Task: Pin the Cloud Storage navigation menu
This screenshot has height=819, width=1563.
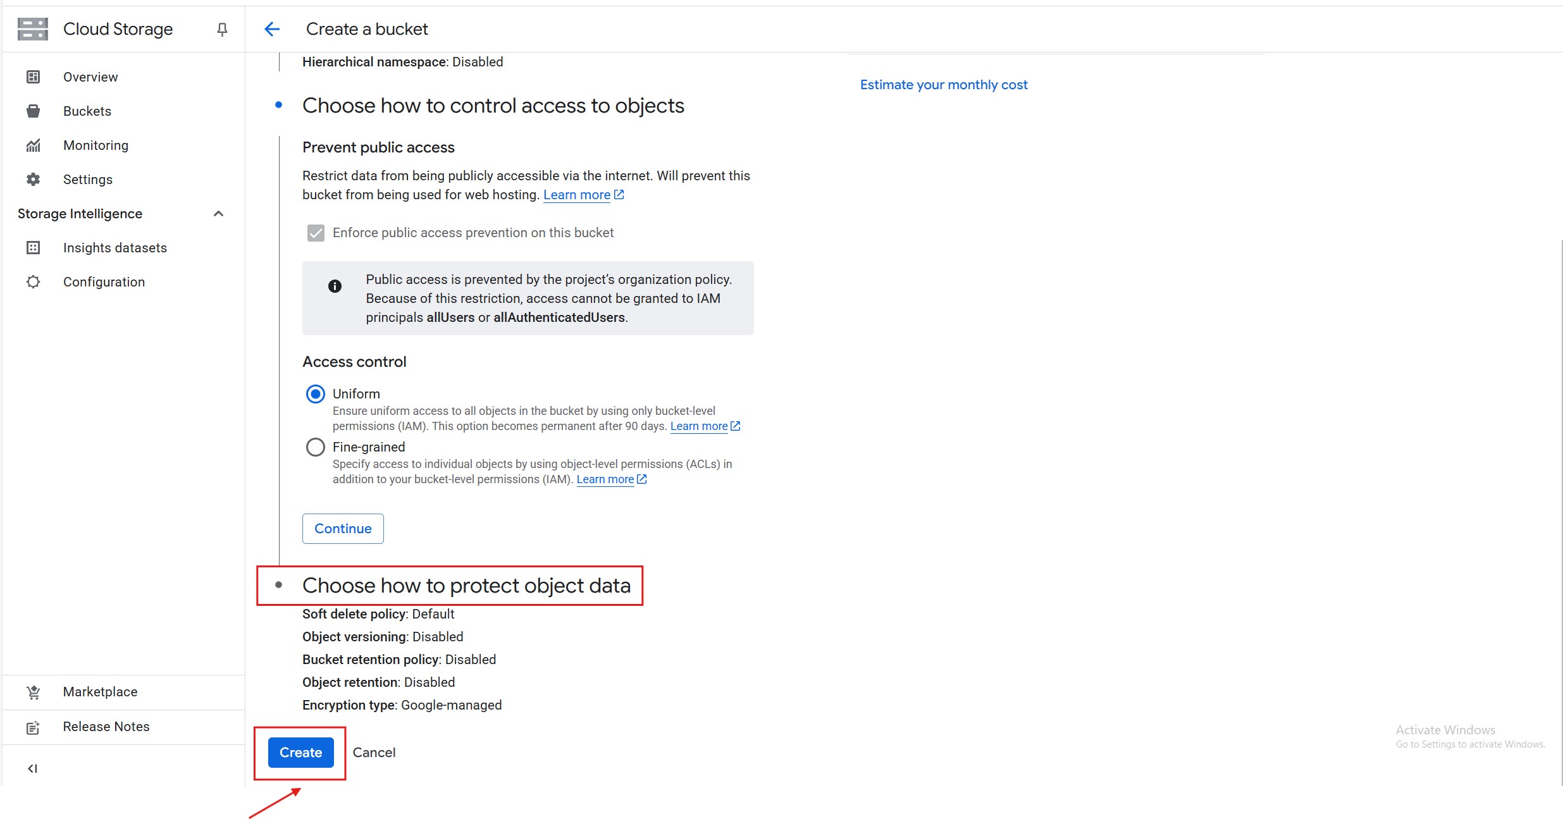Action: (x=222, y=29)
